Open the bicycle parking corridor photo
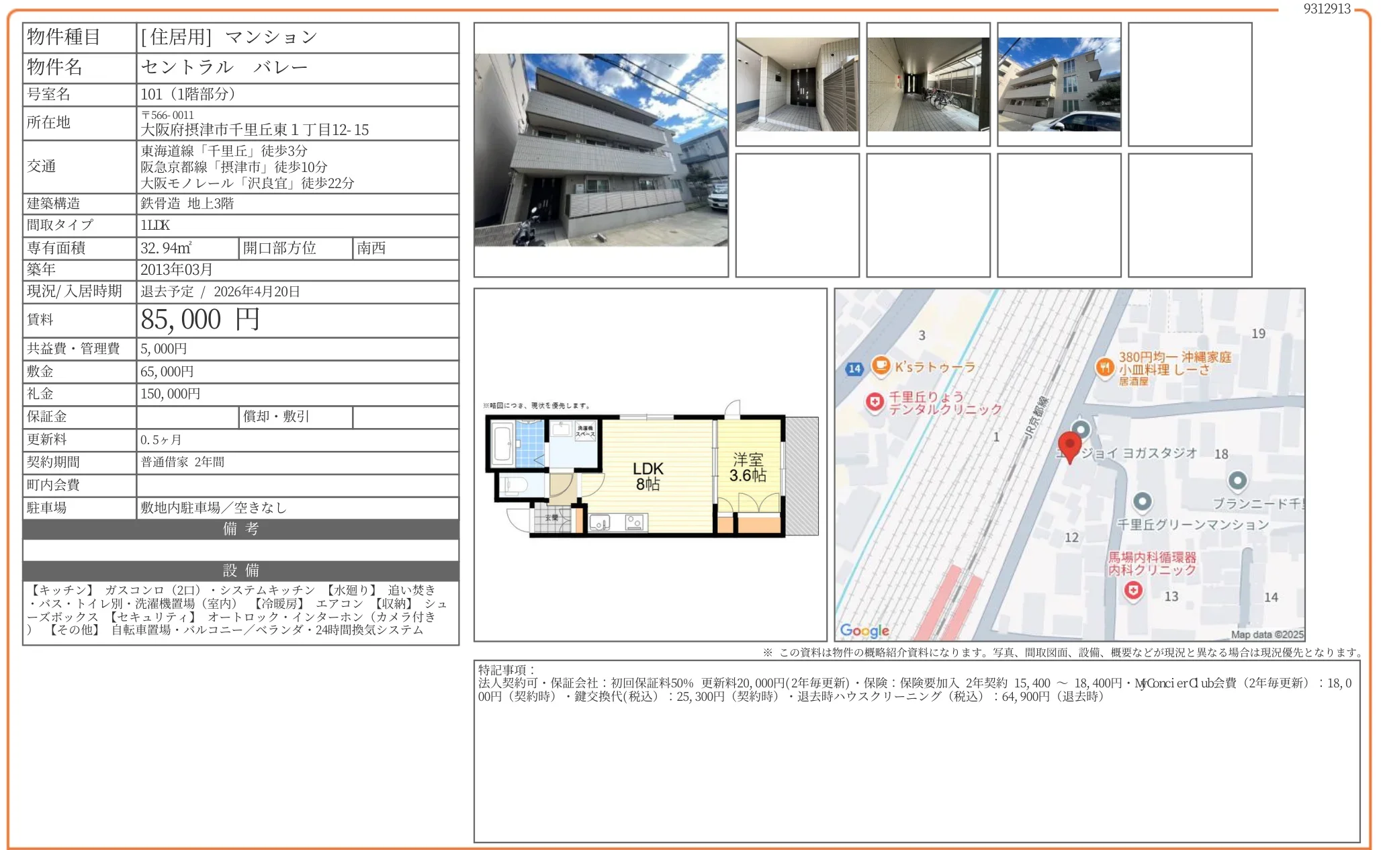1381x850 pixels. (x=928, y=84)
